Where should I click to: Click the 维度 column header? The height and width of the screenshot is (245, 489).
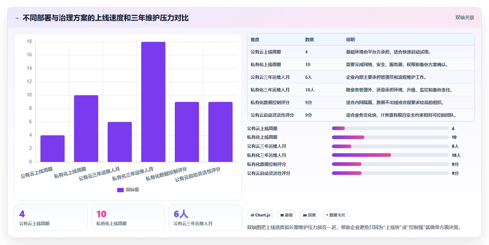point(255,40)
